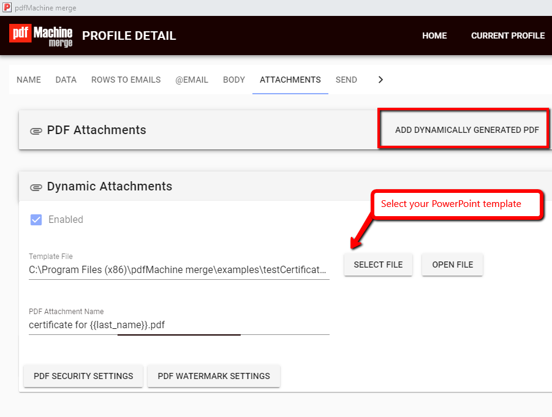
Task: Click the pdfMachine merge logo
Action: (41, 36)
